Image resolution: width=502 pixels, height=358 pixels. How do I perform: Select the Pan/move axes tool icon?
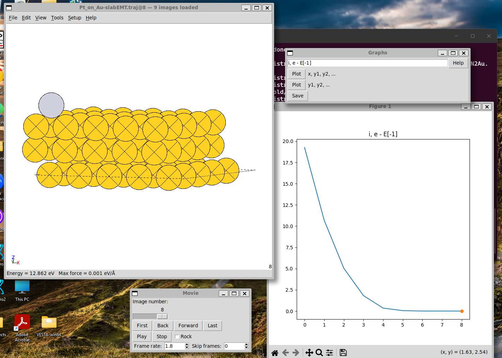pyautogui.click(x=309, y=352)
